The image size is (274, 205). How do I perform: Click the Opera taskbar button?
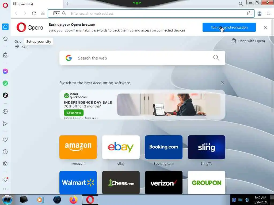click(x=90, y=200)
